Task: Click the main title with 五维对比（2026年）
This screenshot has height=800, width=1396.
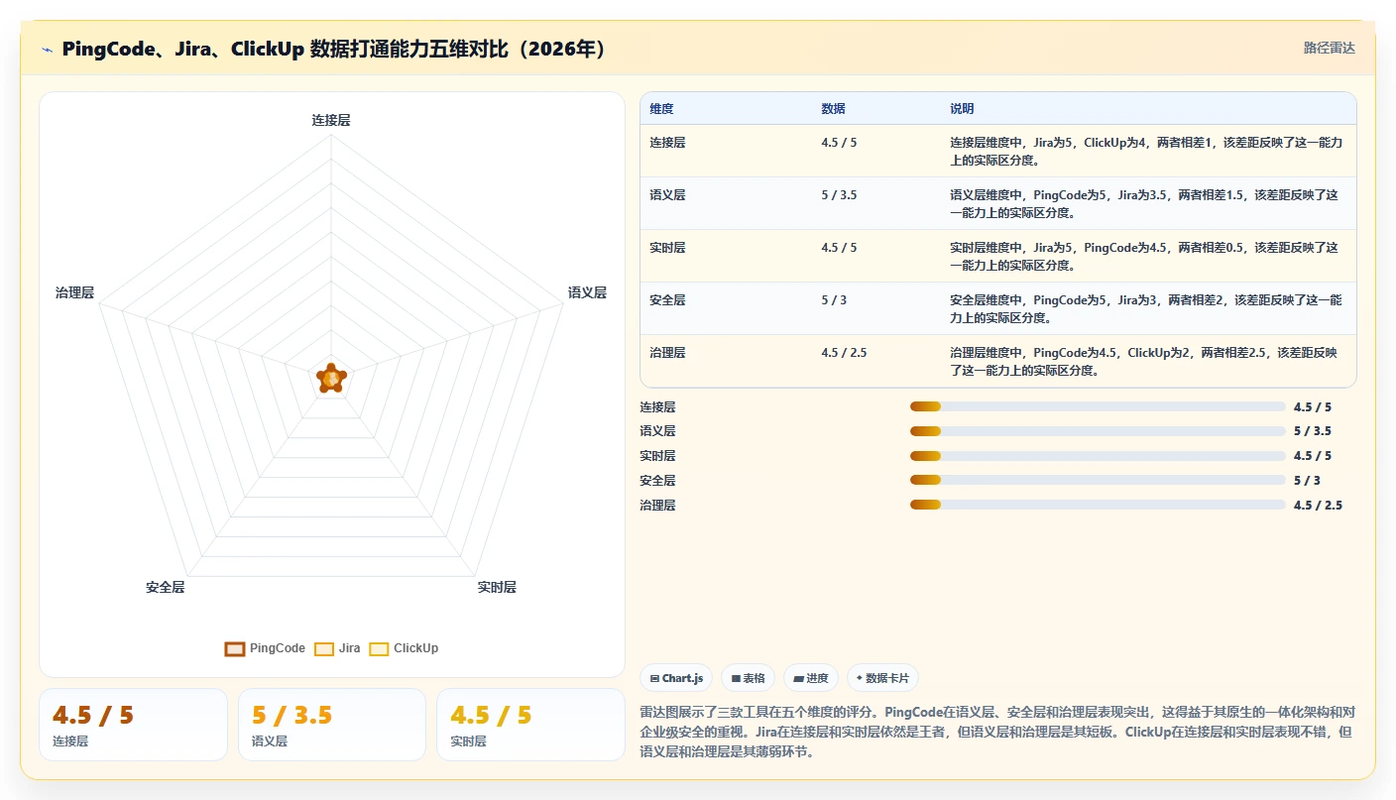Action: 334,50
